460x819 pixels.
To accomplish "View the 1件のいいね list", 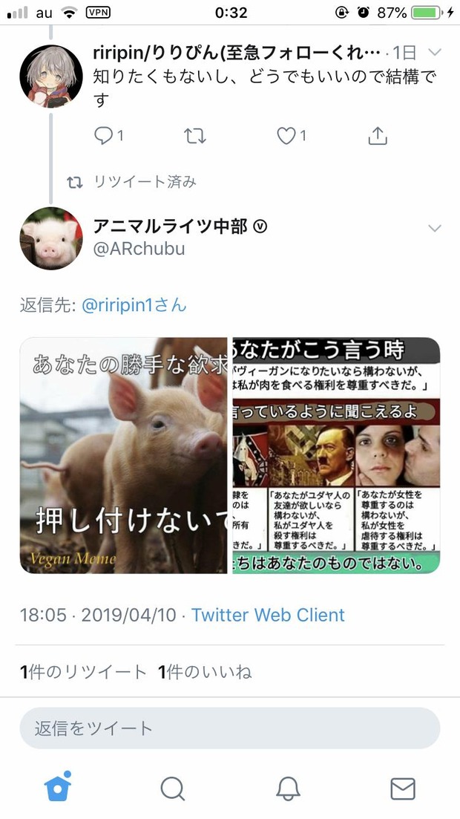I will pos(206,672).
